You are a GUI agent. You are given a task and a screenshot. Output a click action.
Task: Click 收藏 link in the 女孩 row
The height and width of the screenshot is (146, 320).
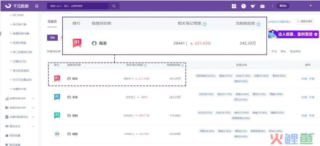click(x=304, y=97)
